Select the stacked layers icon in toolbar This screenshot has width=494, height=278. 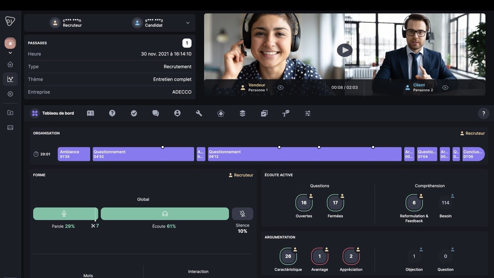tap(242, 113)
